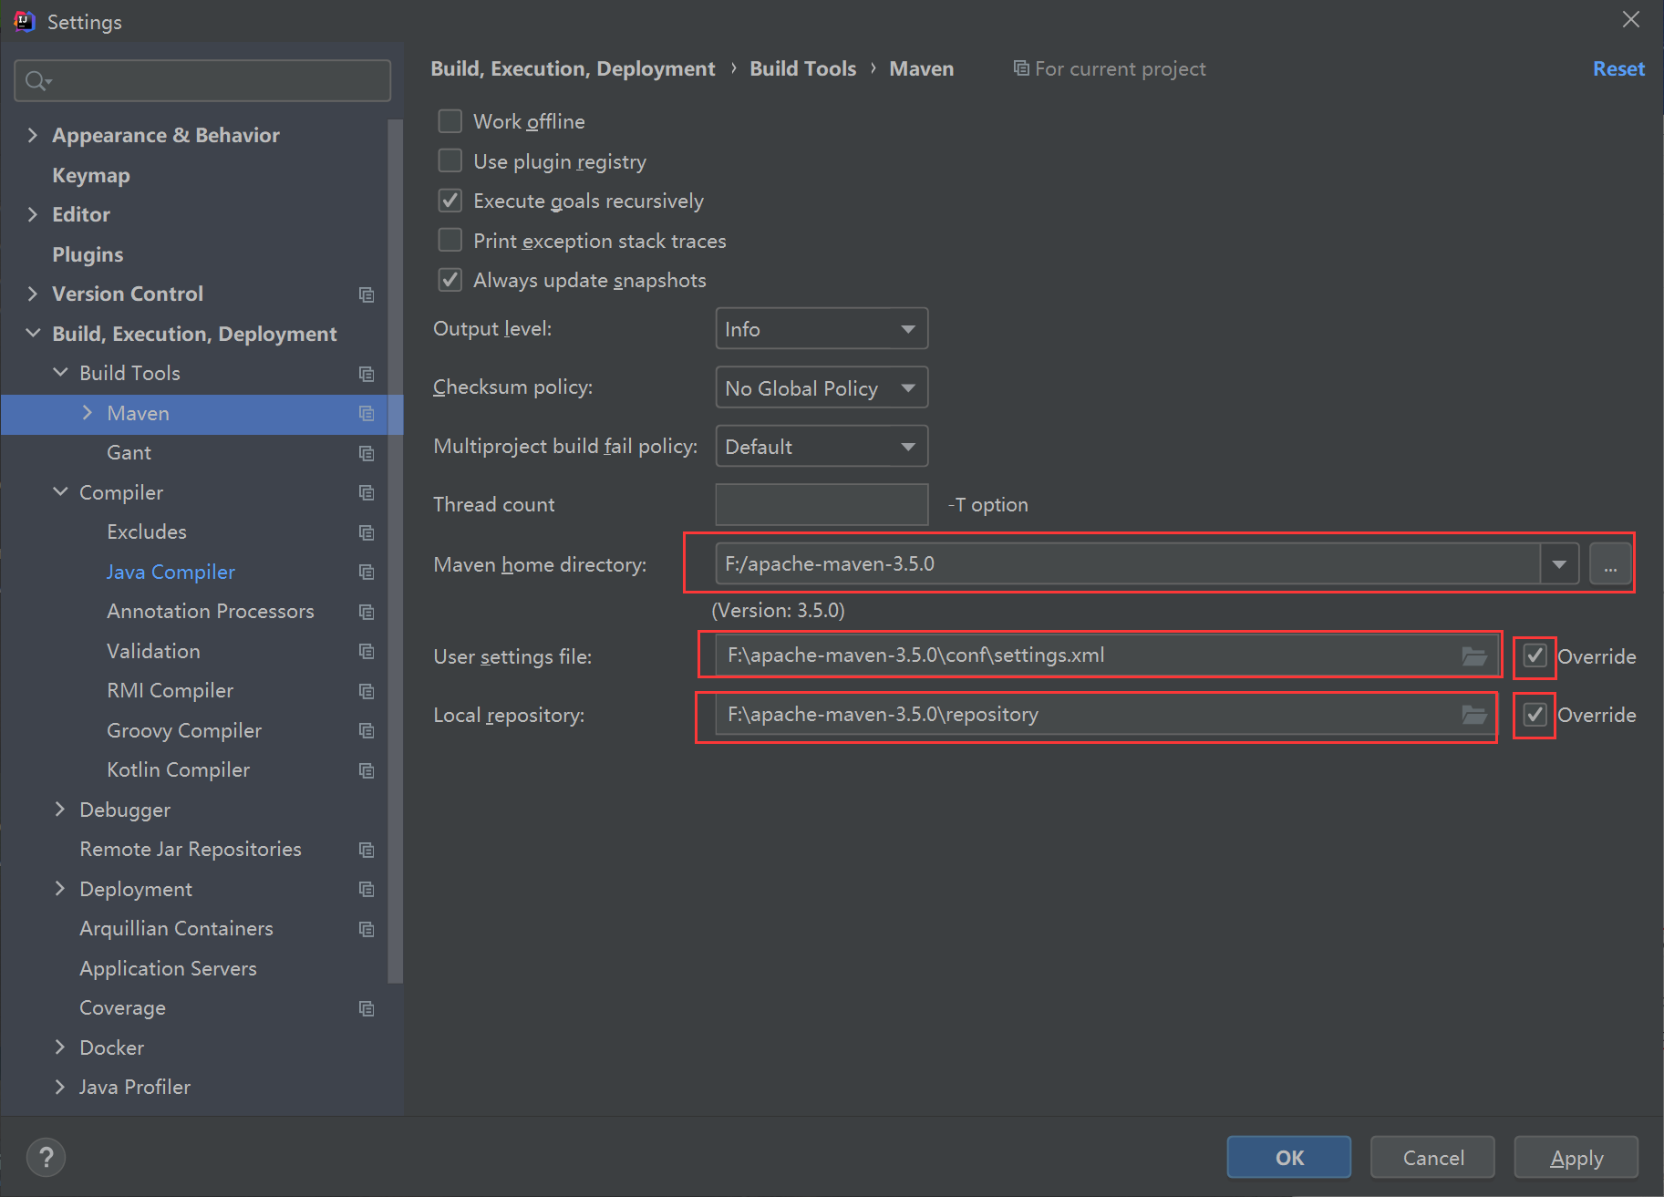The width and height of the screenshot is (1664, 1197).
Task: Click the Reset link
Action: tap(1618, 68)
